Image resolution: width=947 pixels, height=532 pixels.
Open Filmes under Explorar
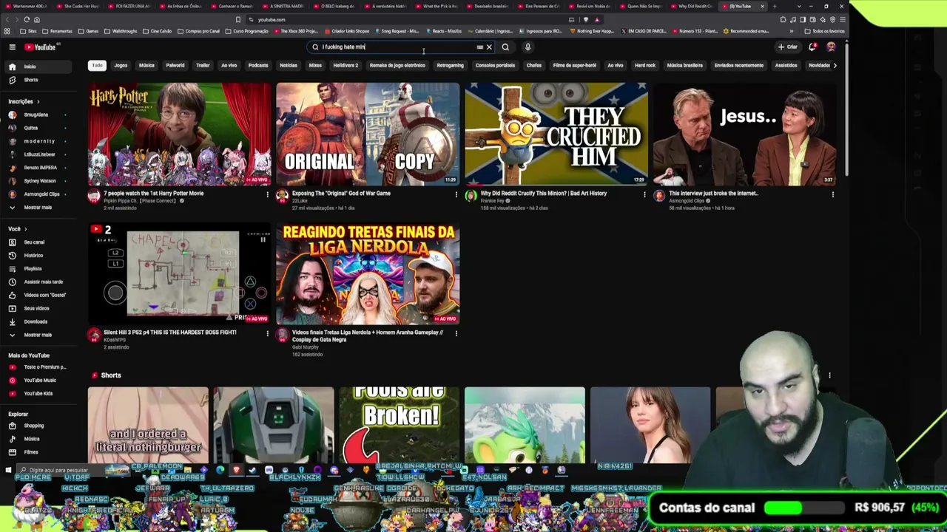click(37, 452)
